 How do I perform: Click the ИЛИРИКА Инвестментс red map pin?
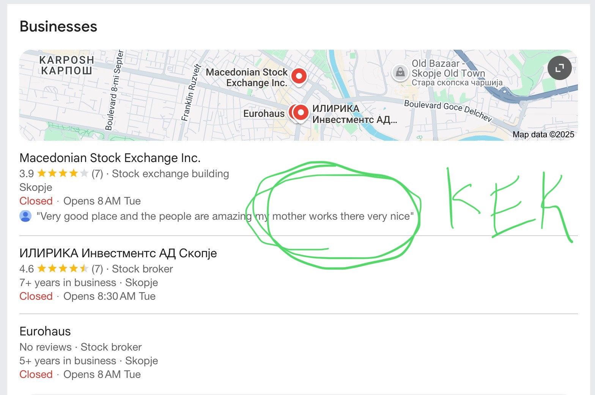click(x=302, y=112)
